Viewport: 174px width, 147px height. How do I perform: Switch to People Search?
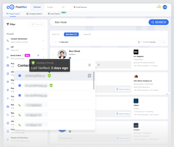13,14
